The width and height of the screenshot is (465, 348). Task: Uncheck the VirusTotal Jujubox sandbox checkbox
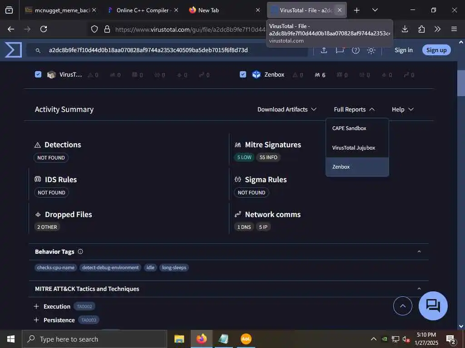point(38,74)
